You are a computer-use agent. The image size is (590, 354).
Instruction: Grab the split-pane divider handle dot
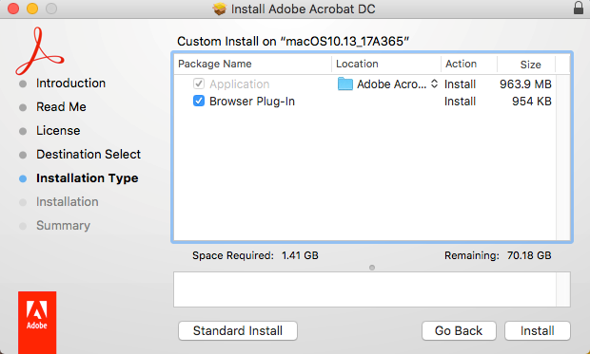tap(372, 268)
